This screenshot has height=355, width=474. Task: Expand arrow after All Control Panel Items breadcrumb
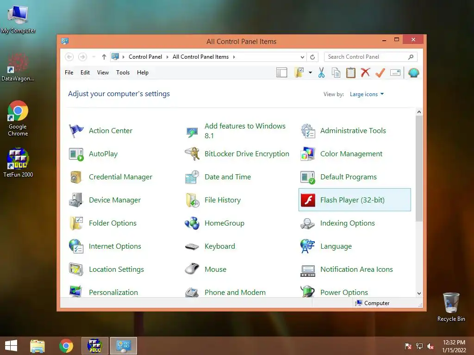point(234,57)
